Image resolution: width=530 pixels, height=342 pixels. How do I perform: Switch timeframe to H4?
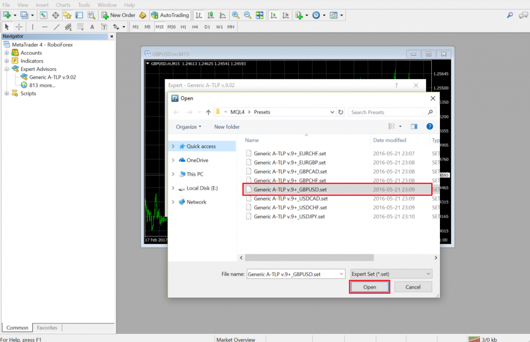(x=195, y=27)
